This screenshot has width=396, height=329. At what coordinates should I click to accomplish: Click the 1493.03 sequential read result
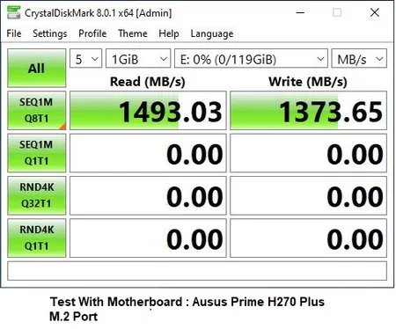[x=148, y=111]
